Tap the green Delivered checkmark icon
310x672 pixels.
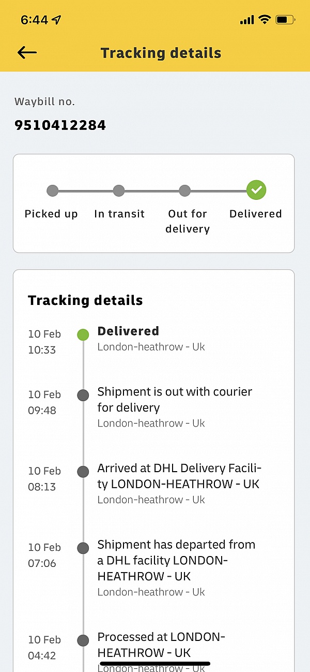[256, 191]
